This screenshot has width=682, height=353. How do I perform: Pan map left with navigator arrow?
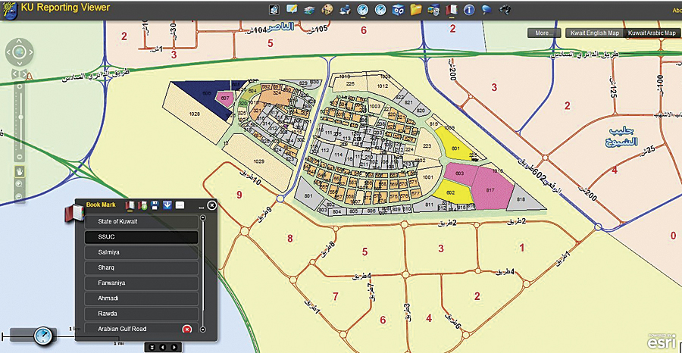tap(9, 52)
